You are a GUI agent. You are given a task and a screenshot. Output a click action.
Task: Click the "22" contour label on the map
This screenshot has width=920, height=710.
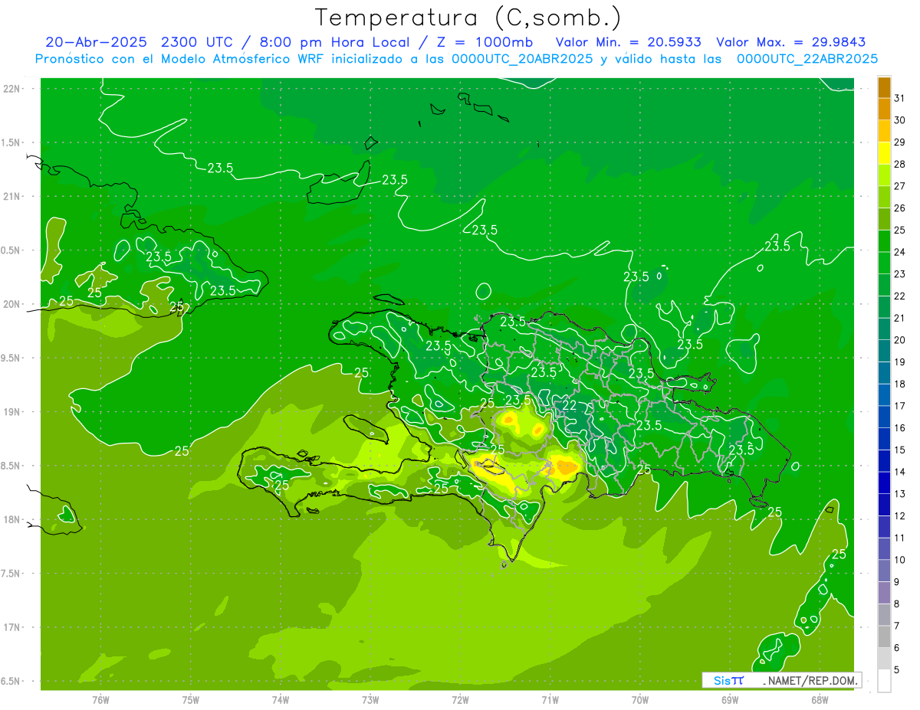570,405
